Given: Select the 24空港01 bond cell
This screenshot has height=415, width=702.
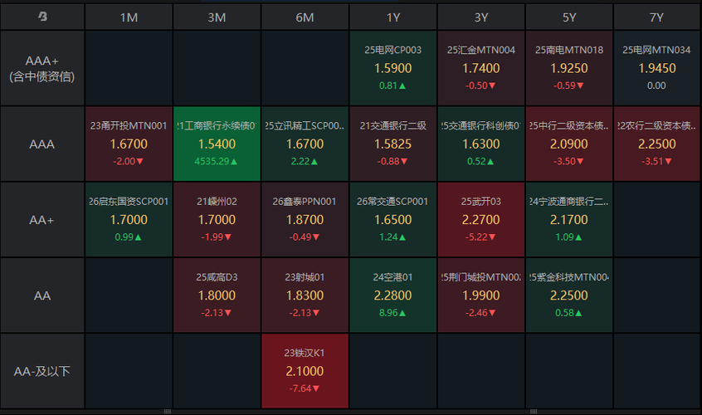Looking at the screenshot, I should coord(392,295).
